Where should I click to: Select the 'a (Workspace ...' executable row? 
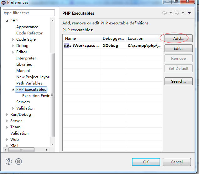[113, 45]
